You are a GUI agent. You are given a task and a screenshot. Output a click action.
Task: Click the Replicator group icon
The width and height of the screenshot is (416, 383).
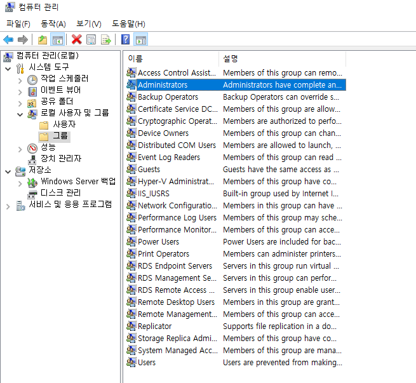tap(131, 326)
